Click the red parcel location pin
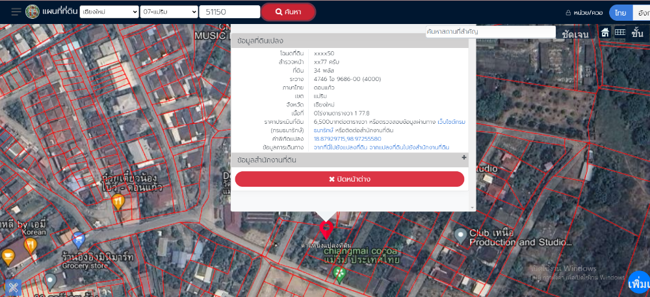Screen dimensions: 650x297 pyautogui.click(x=326, y=230)
